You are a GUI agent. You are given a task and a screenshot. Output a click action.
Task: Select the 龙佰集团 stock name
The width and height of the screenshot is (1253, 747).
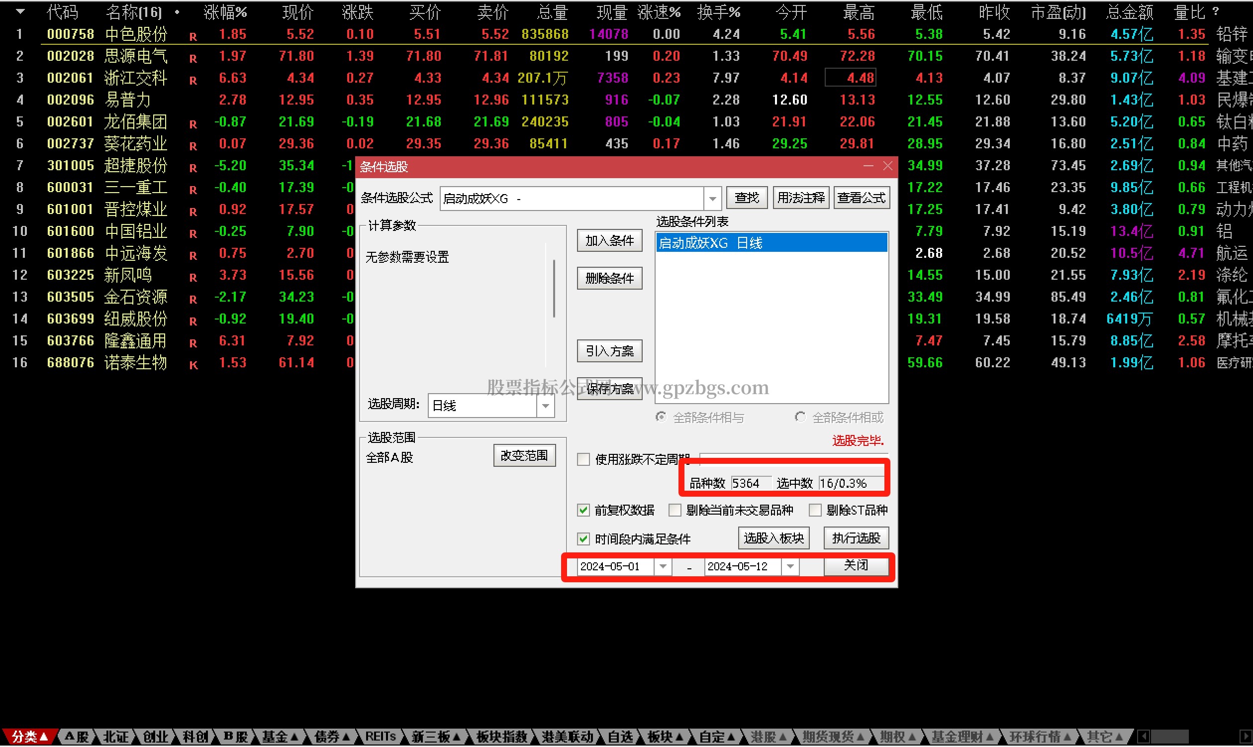tap(135, 122)
